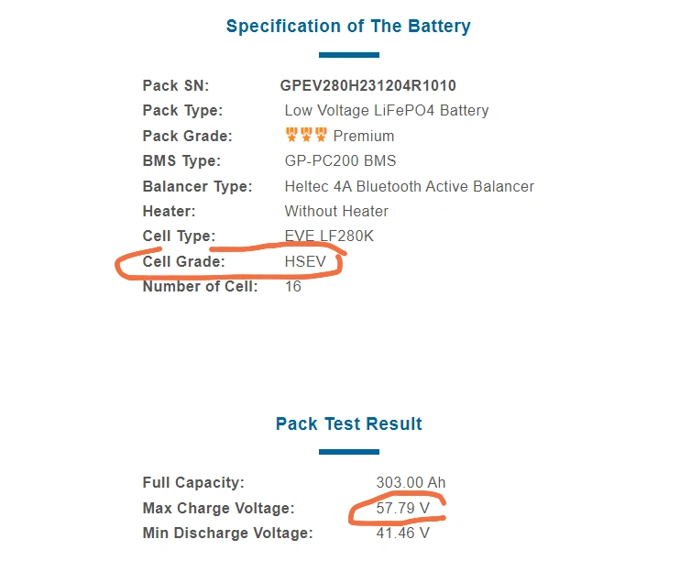Click the blue divider under Pack Test Result
The width and height of the screenshot is (691, 561).
point(349,452)
